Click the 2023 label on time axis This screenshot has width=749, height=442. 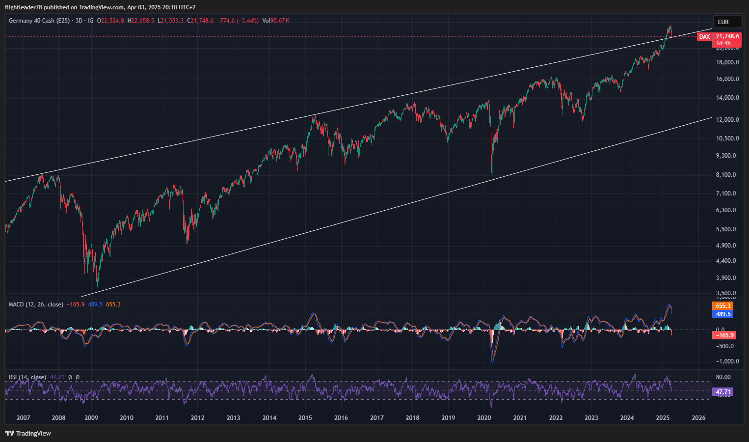(x=591, y=418)
